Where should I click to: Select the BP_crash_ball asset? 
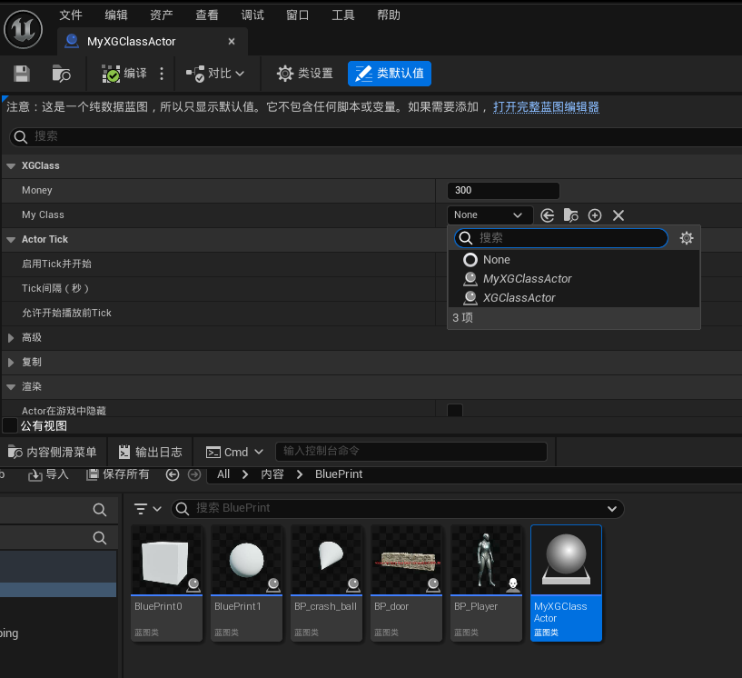coord(327,583)
